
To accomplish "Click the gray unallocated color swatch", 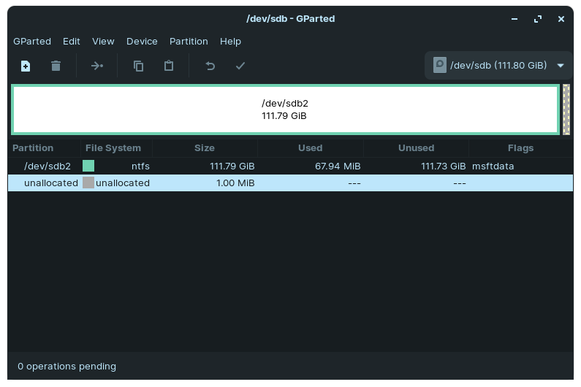I will (88, 183).
